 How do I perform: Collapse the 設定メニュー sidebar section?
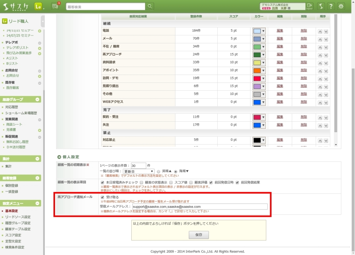point(38,203)
